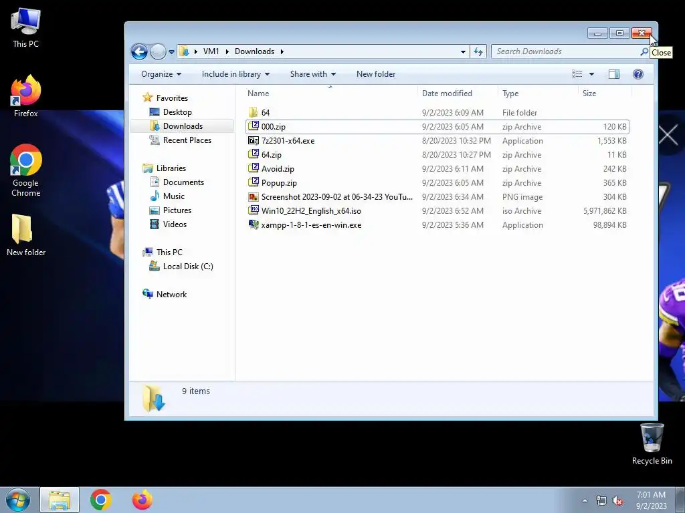
Task: Expand arrow after Downloads in breadcrumb
Action: pyautogui.click(x=282, y=51)
